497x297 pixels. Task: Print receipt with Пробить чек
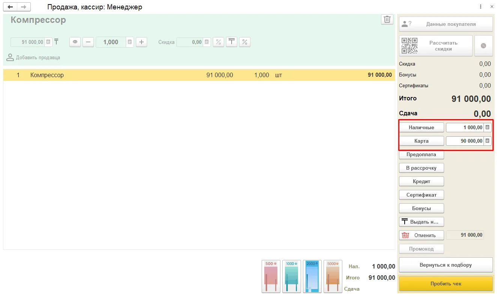tap(446, 284)
